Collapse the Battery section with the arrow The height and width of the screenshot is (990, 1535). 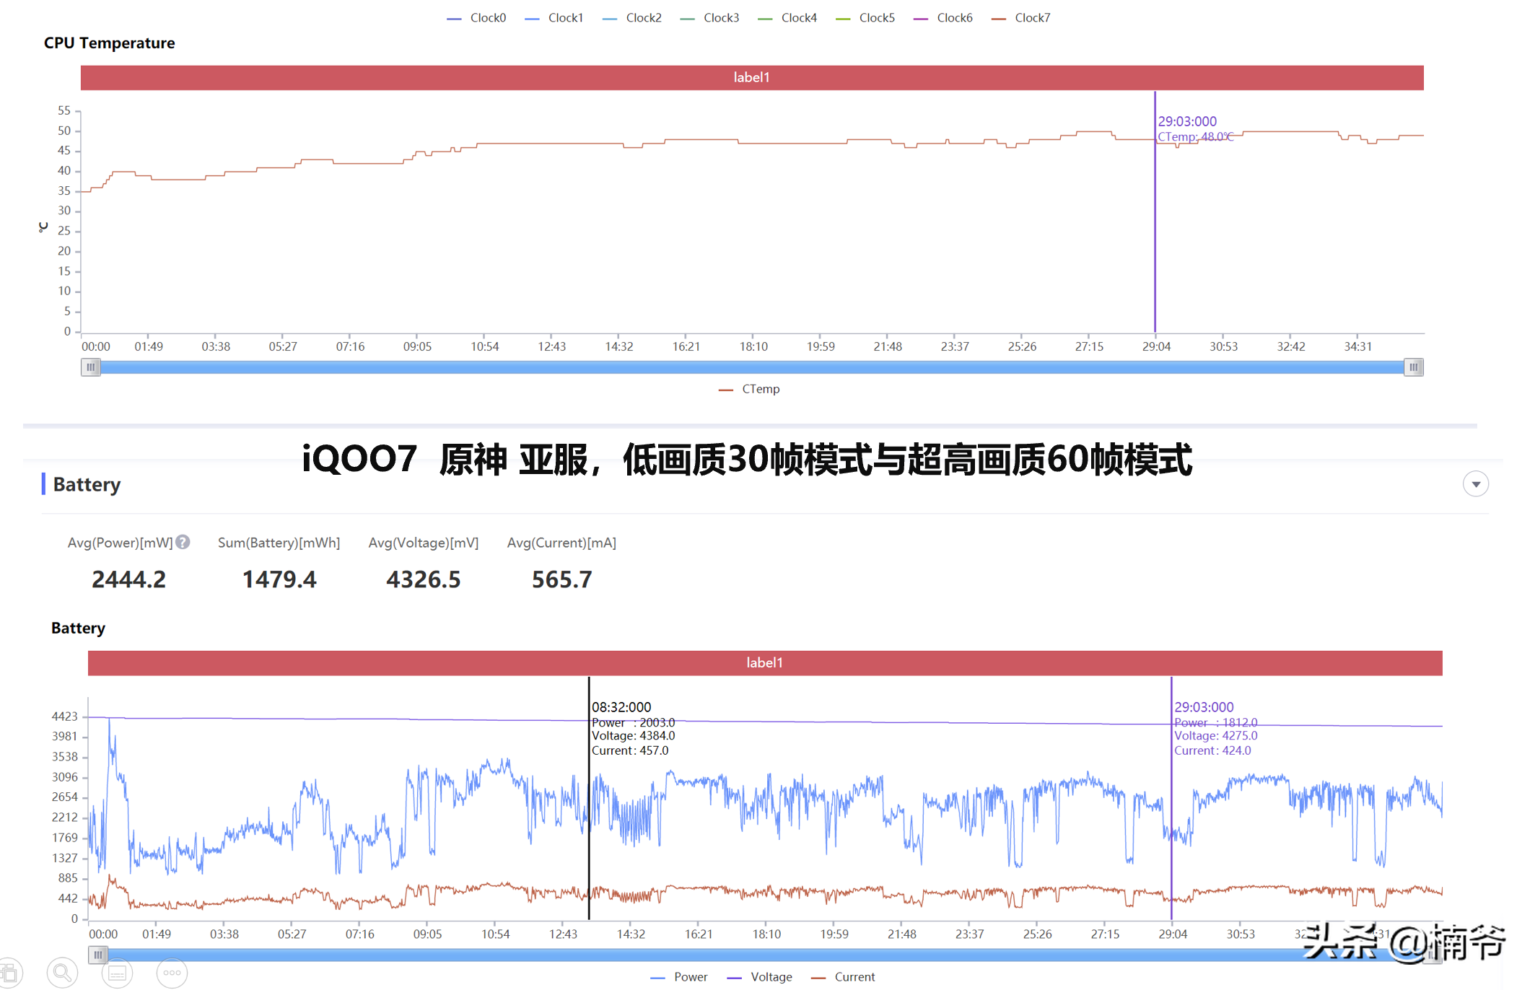pos(1476,483)
